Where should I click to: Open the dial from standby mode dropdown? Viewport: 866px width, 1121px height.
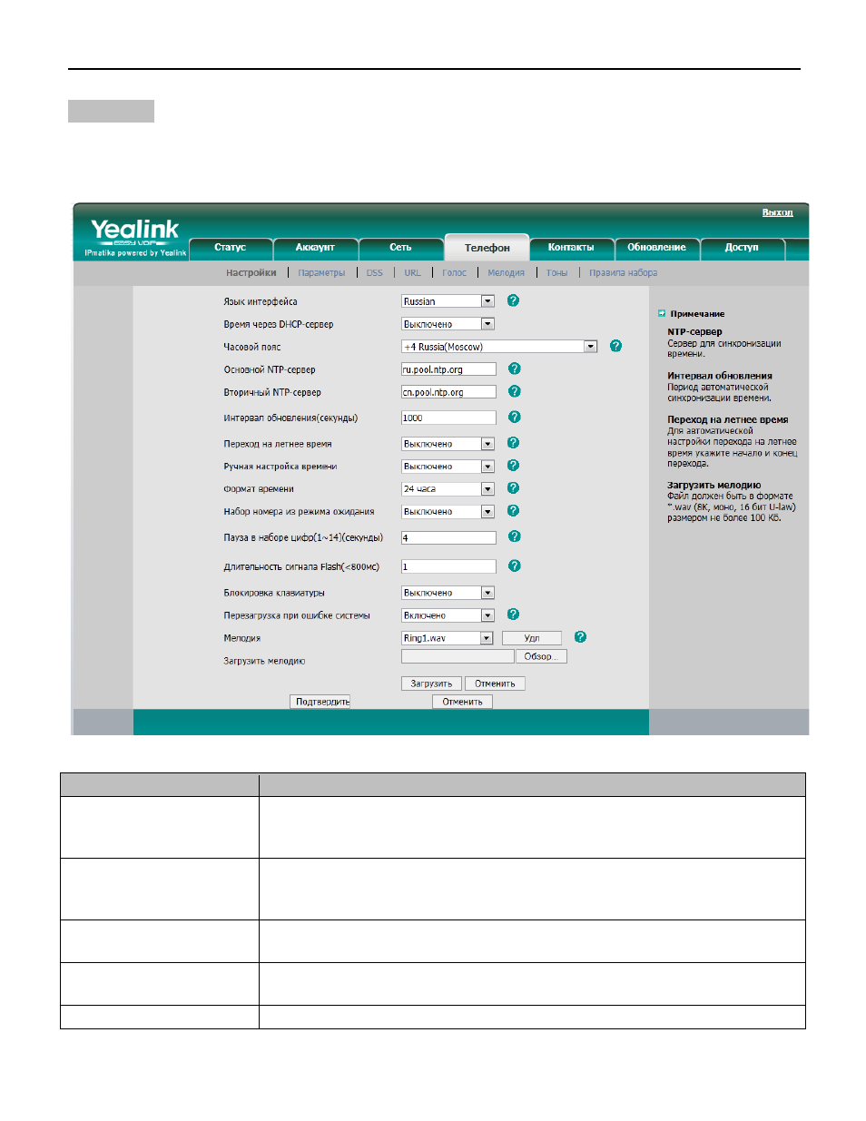click(x=448, y=512)
